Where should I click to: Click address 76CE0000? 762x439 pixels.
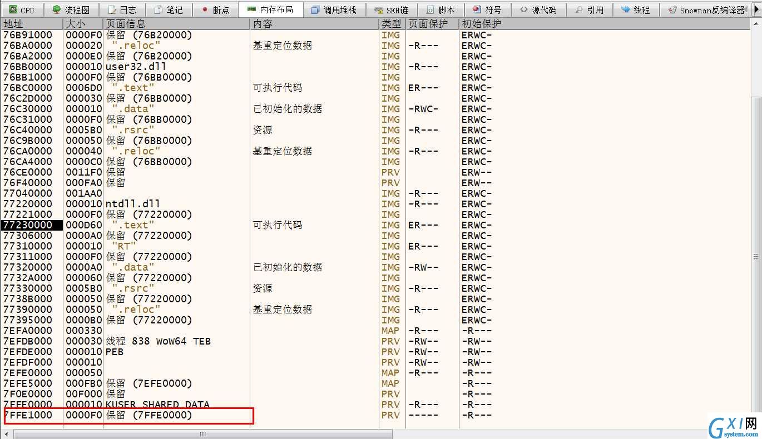(x=28, y=172)
